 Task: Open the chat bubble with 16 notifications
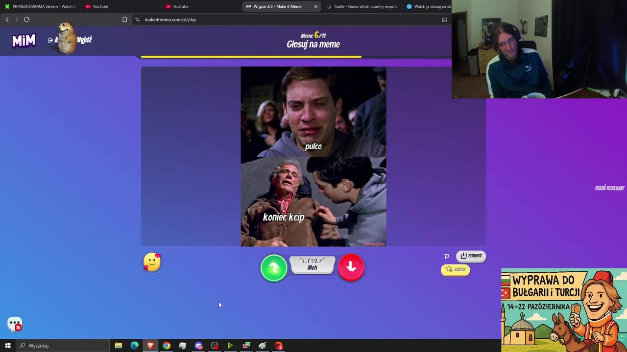(x=15, y=324)
